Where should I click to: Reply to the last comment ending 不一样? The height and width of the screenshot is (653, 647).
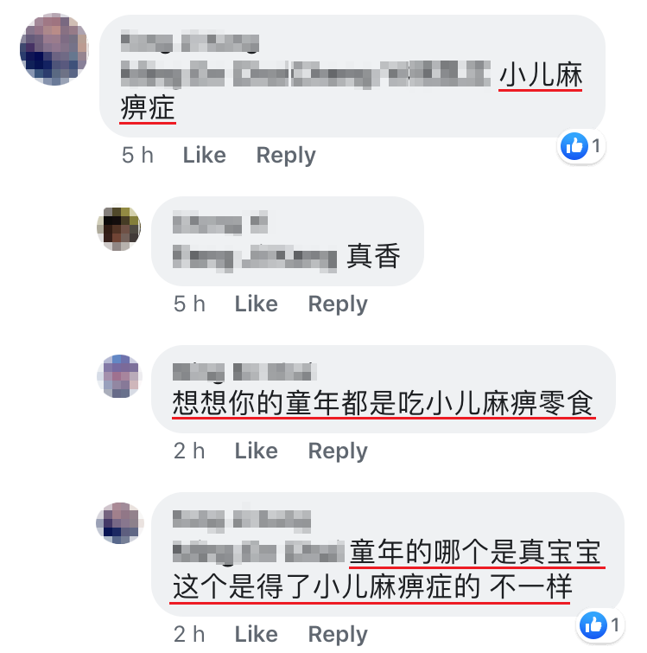[x=338, y=635]
